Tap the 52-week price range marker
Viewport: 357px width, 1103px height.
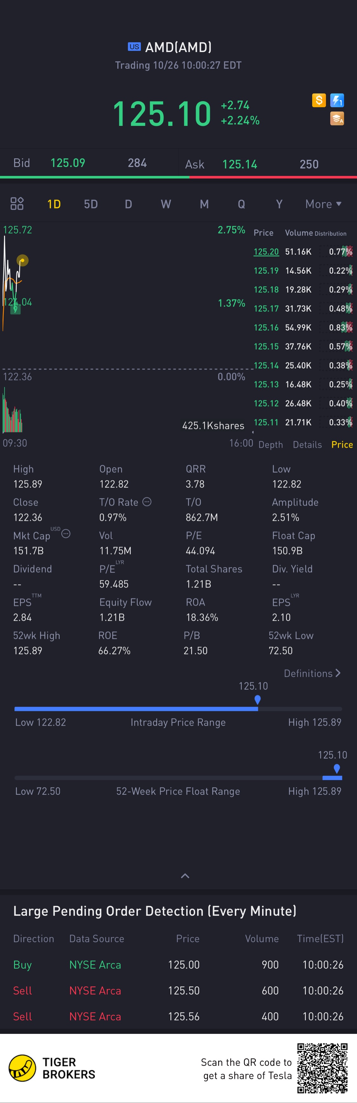(x=337, y=769)
